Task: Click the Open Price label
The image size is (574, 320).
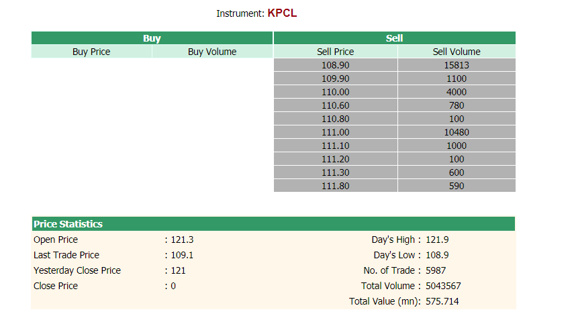Action: tap(56, 239)
